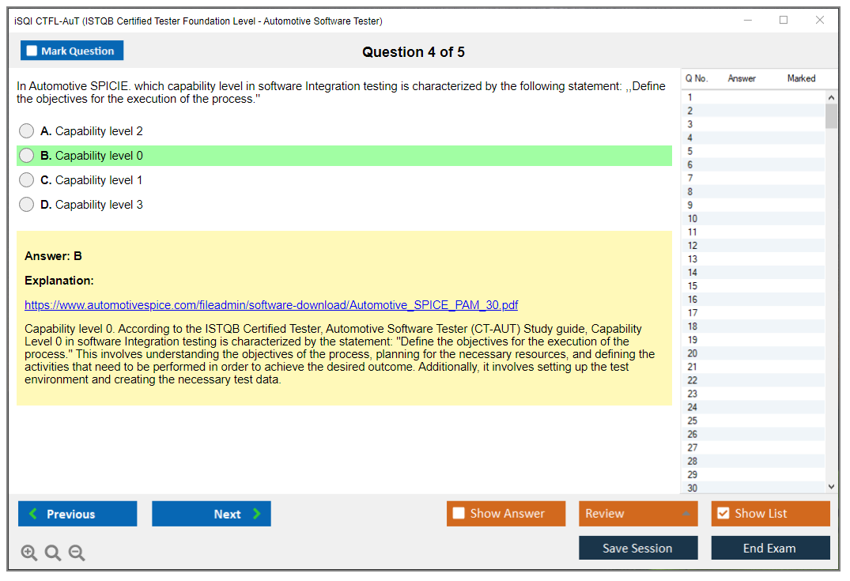Image resolution: width=850 pixels, height=581 pixels.
Task: Pick option D Capability level 3
Action: click(27, 205)
